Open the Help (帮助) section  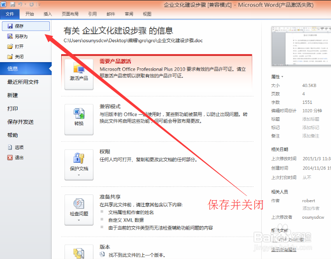(x=12, y=135)
